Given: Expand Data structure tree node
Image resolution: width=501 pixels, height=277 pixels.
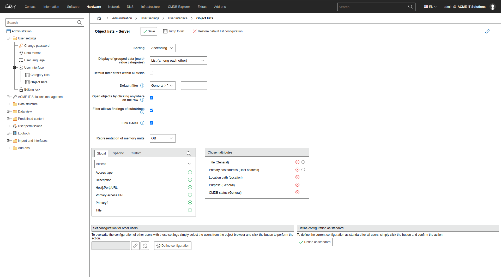Looking at the screenshot, I should 8,104.
